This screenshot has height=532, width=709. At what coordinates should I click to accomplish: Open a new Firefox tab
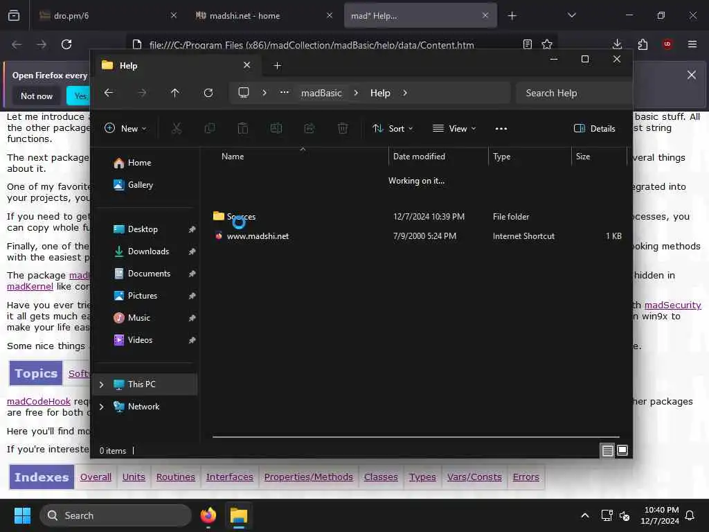click(512, 16)
